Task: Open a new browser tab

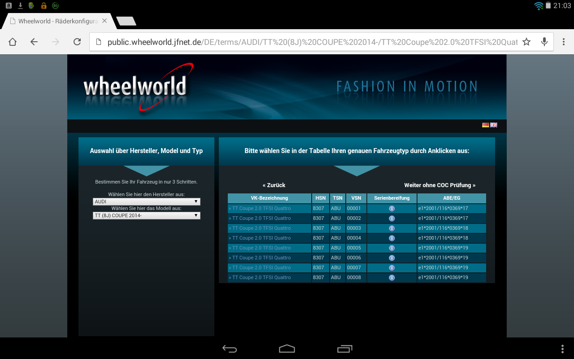Action: click(126, 21)
